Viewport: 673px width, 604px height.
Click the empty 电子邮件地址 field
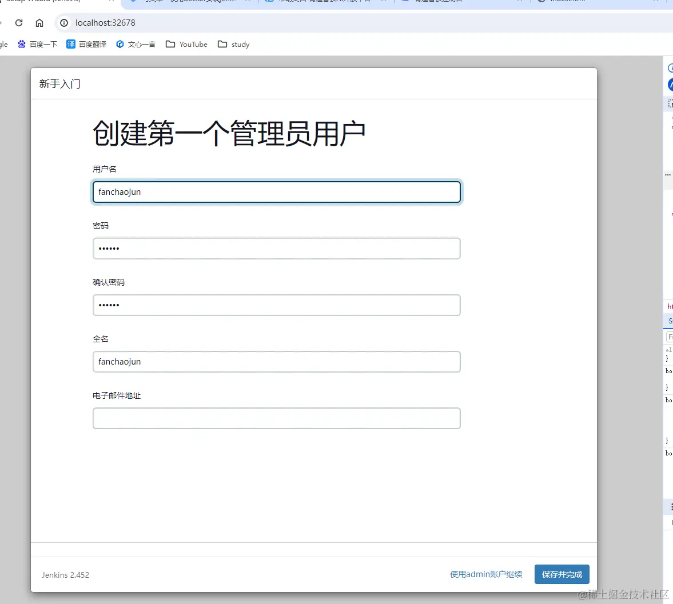coord(276,418)
